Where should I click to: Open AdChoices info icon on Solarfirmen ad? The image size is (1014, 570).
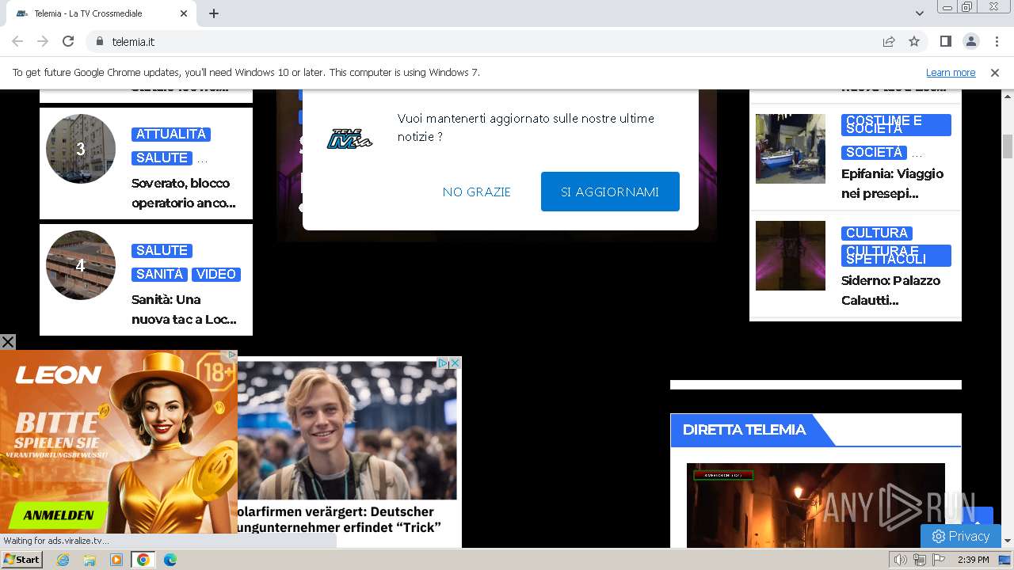click(x=444, y=363)
